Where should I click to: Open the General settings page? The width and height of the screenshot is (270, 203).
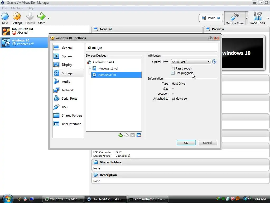[68, 48]
